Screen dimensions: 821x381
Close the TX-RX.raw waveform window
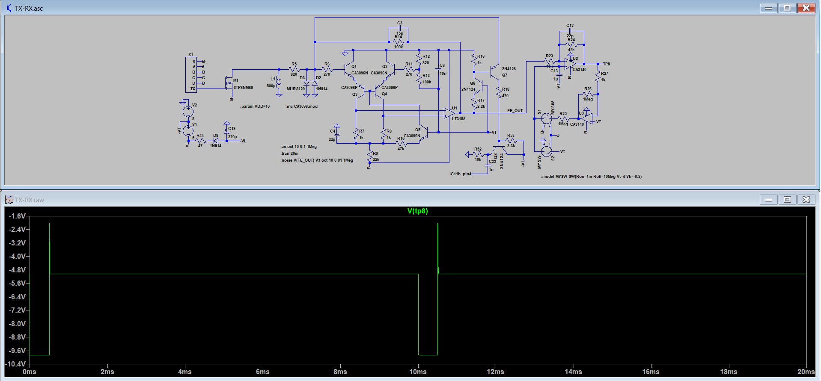tap(806, 200)
